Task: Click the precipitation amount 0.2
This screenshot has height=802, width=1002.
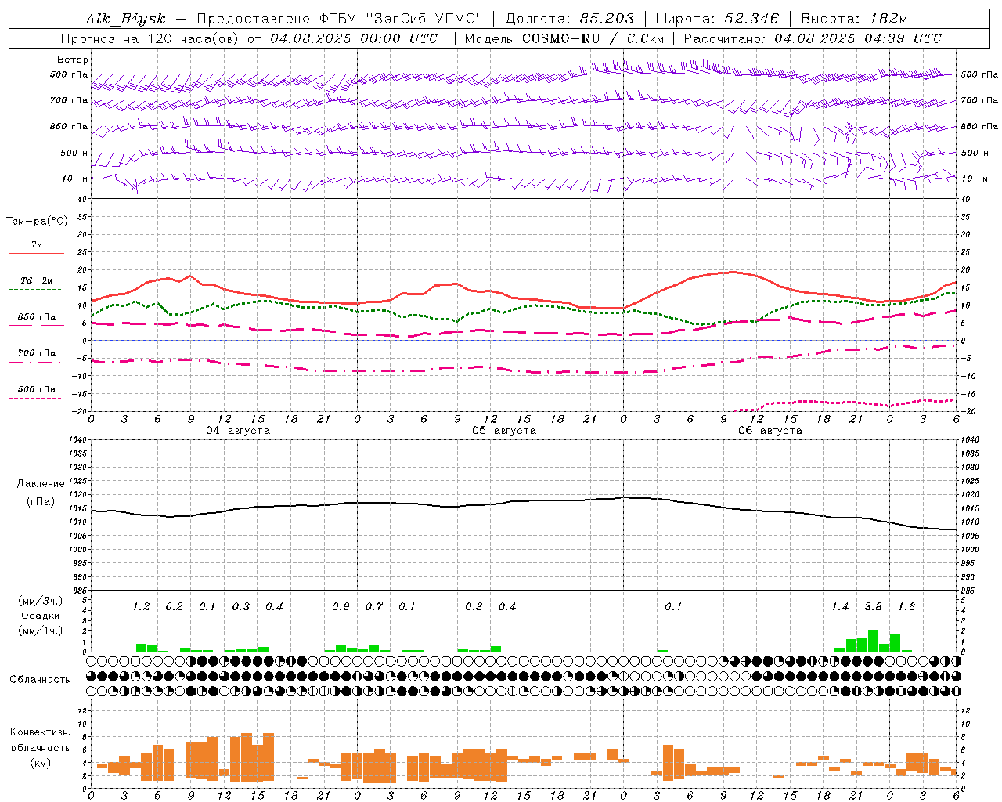Action: point(174,607)
